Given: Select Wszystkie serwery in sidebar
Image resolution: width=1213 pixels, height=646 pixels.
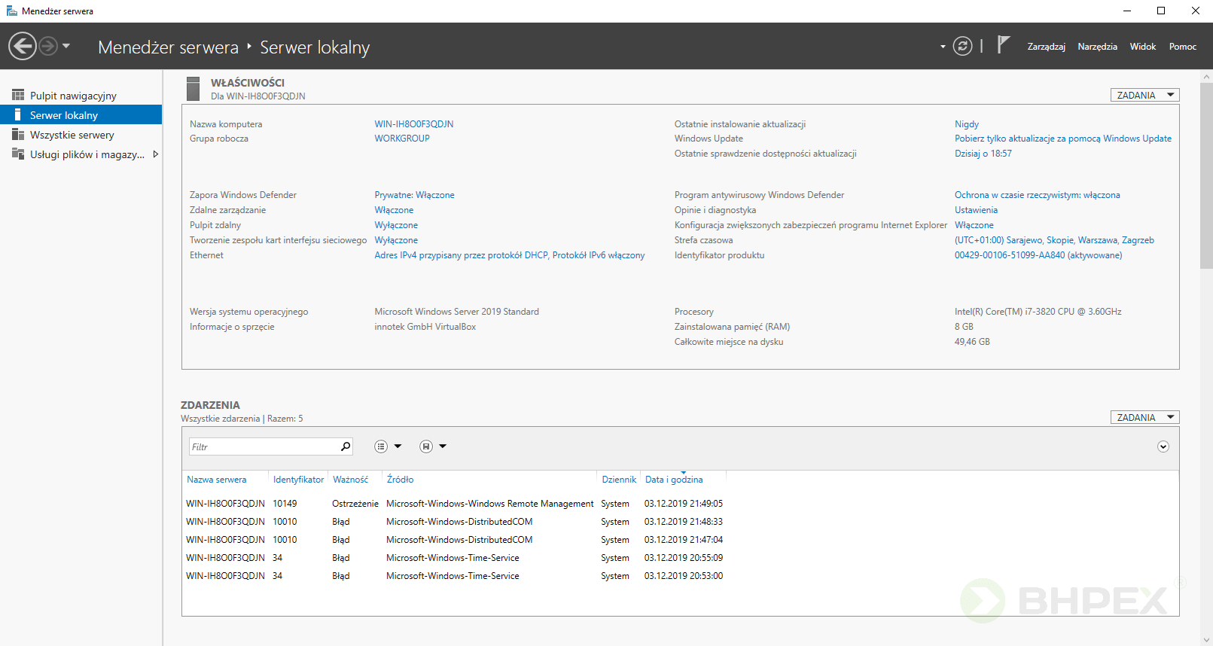Looking at the screenshot, I should coord(81,135).
